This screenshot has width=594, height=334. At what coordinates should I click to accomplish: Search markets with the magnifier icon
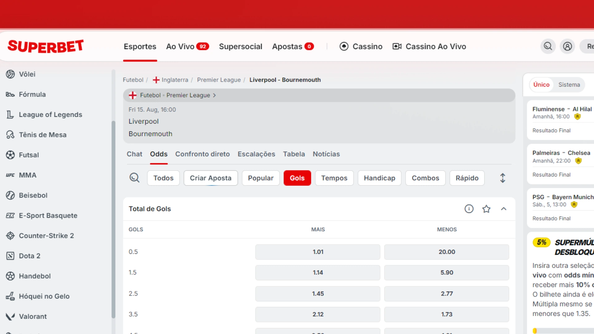click(134, 178)
